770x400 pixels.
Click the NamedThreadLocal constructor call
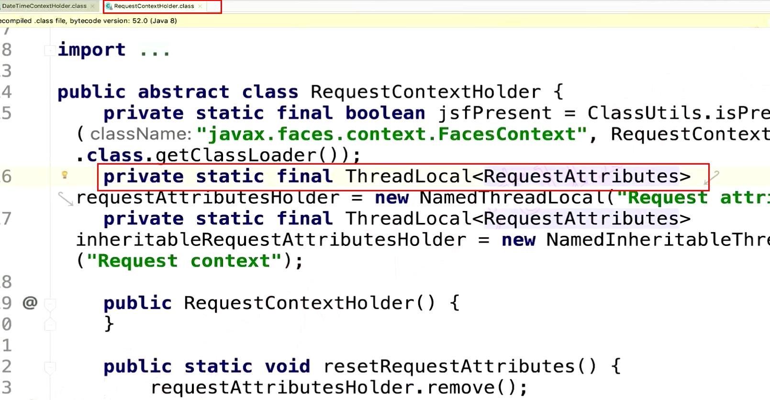[x=513, y=198]
